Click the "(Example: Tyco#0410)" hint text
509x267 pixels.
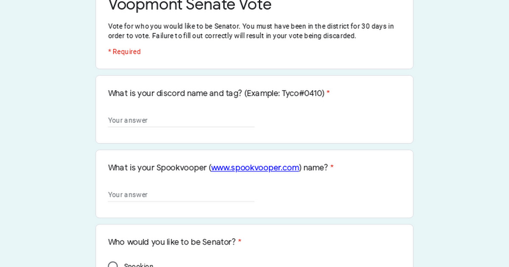tap(284, 93)
